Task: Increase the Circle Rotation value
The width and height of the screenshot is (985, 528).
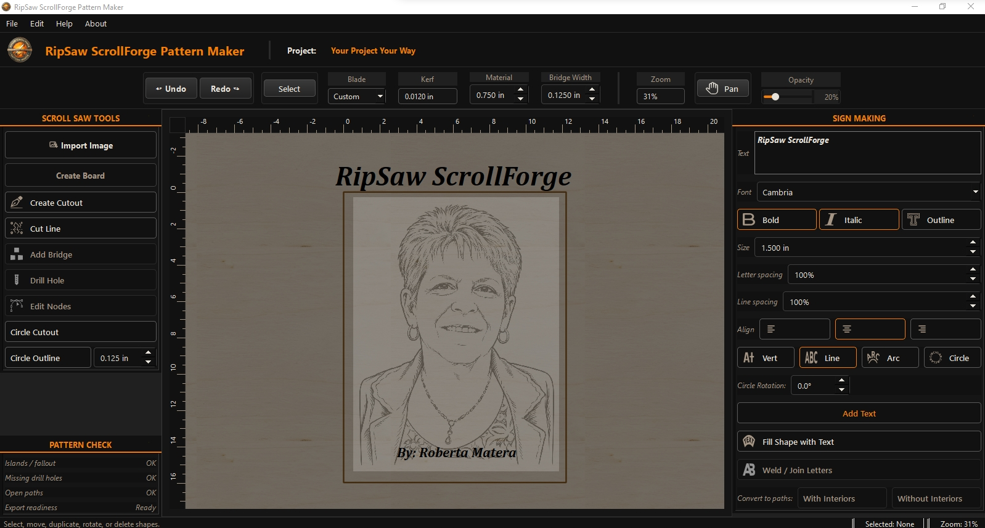Action: pyautogui.click(x=842, y=381)
